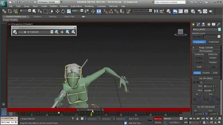223x125 pixels.
Task: Open Rendered Frame Window icon
Action: (205, 11)
